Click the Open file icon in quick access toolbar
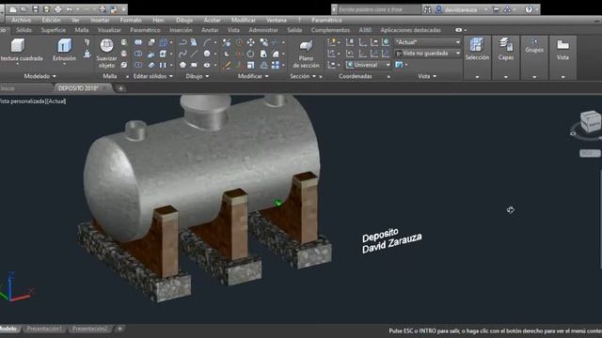This screenshot has width=602, height=338. (24, 9)
